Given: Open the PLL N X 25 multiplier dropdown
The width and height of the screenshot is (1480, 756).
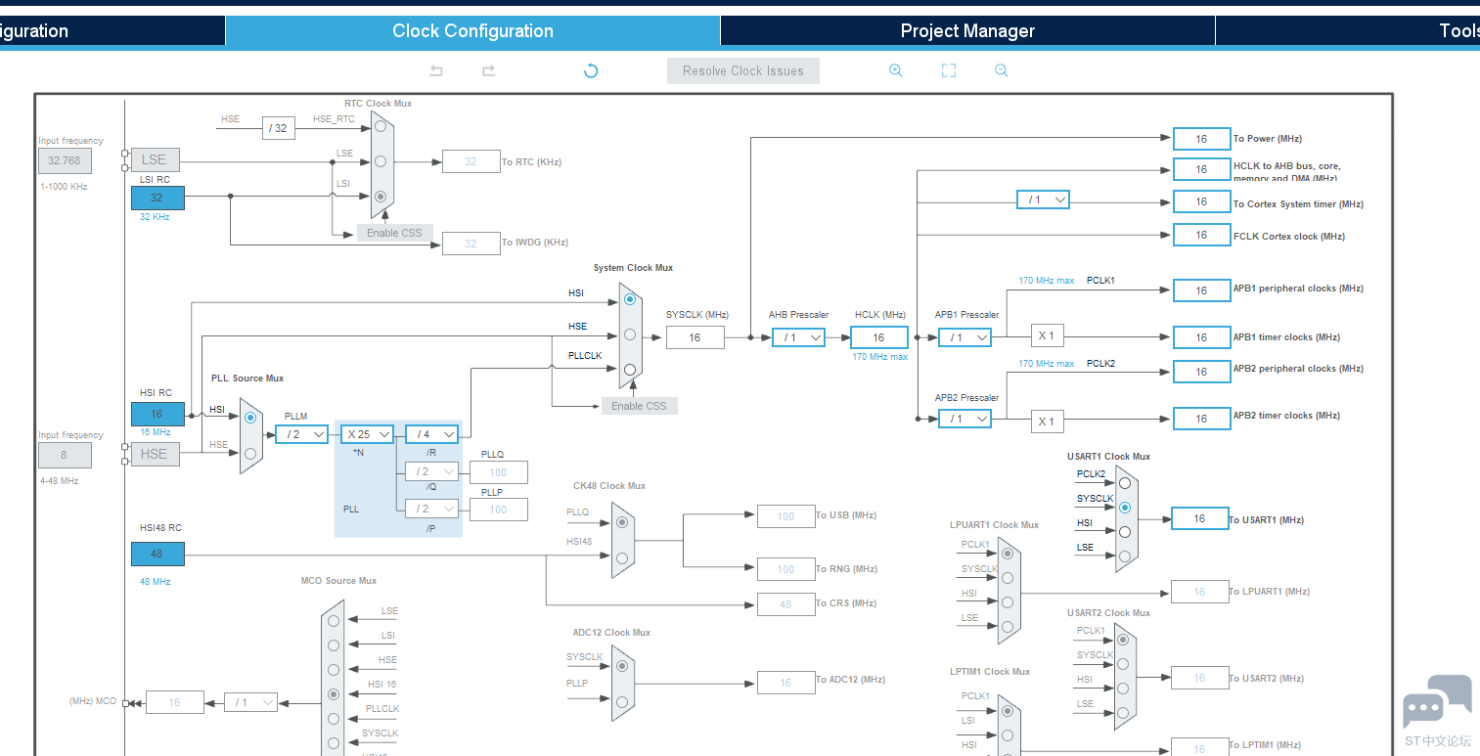Looking at the screenshot, I should tap(367, 434).
